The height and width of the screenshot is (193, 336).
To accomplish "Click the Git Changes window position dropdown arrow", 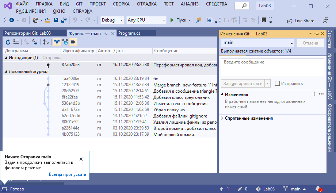I will (x=310, y=34).
